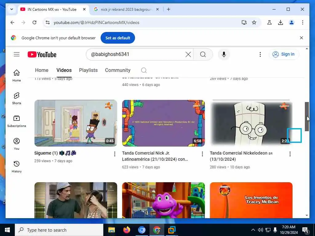Switch to Playlists tab
315x236 pixels.
(x=88, y=70)
